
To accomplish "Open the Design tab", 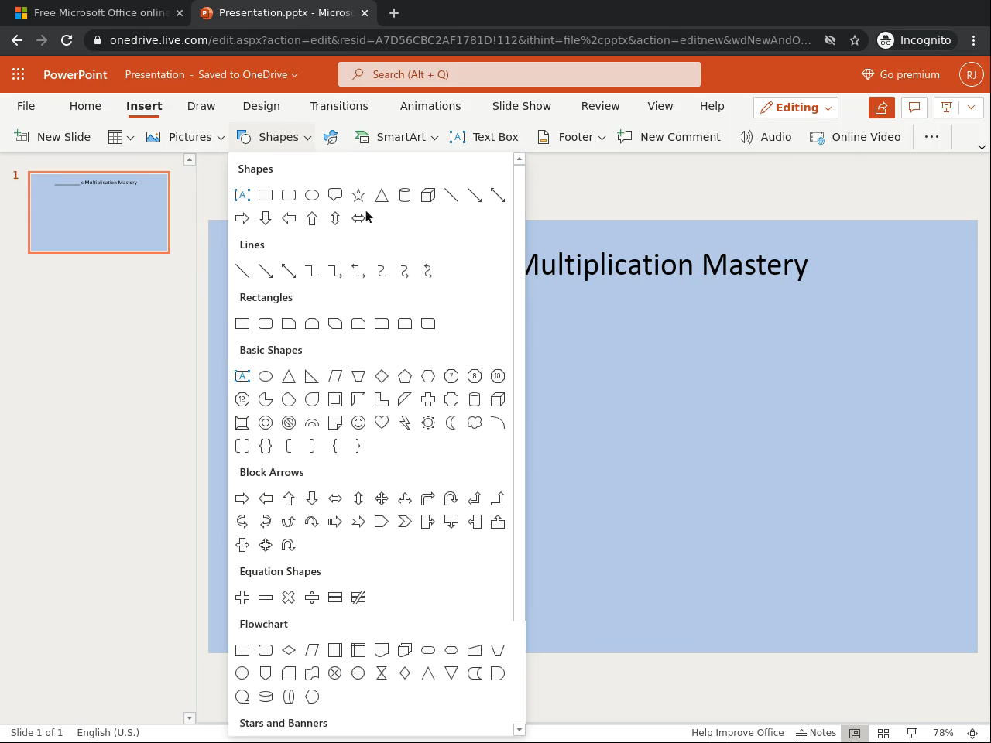I will (x=261, y=106).
